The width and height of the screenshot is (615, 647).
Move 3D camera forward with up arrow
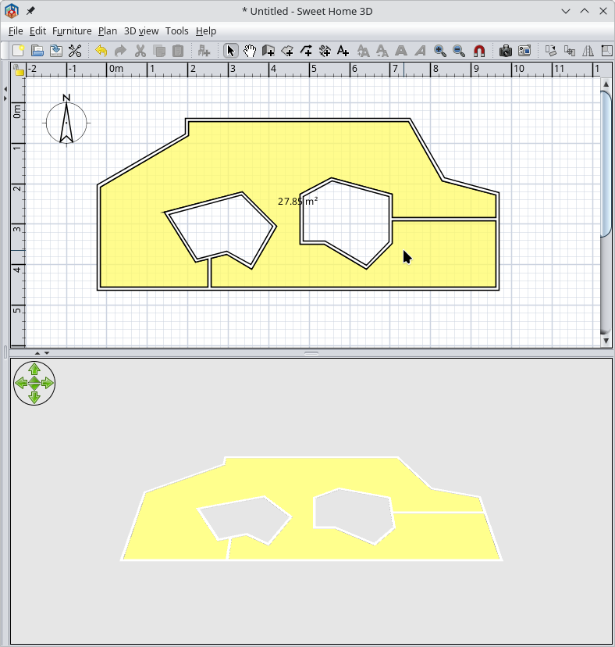pyautogui.click(x=34, y=369)
